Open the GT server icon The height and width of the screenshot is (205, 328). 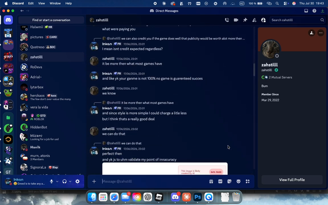[8, 172]
